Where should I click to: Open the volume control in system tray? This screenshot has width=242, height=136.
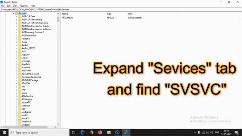click(x=212, y=133)
